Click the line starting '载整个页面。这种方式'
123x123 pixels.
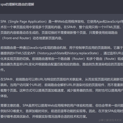(62, 90)
